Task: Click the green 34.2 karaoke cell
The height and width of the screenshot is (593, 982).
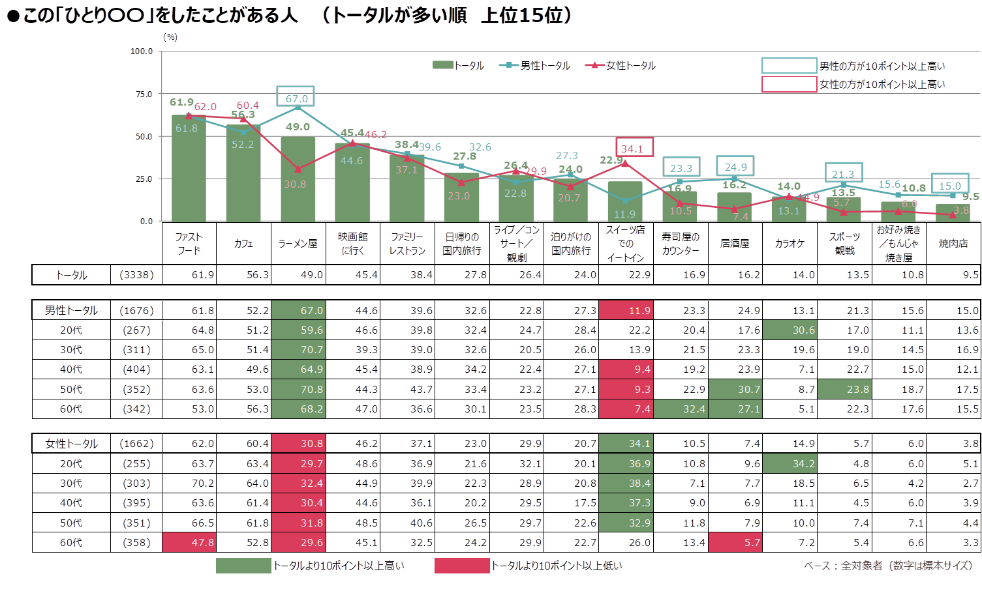Action: [790, 464]
